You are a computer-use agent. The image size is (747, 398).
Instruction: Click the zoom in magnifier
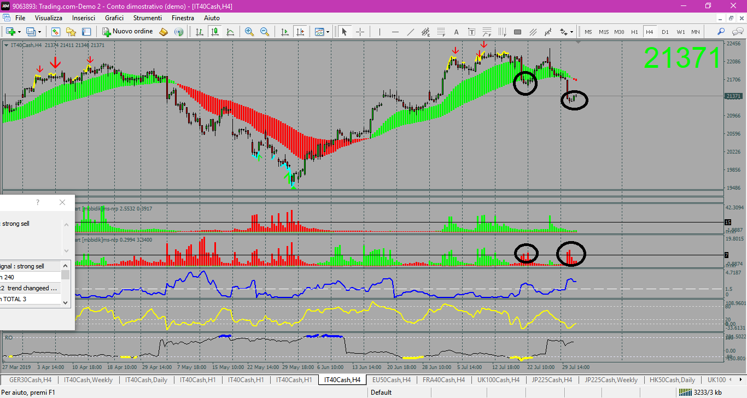[249, 32]
